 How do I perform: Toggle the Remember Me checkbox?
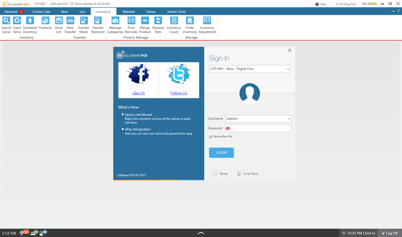tap(211, 137)
